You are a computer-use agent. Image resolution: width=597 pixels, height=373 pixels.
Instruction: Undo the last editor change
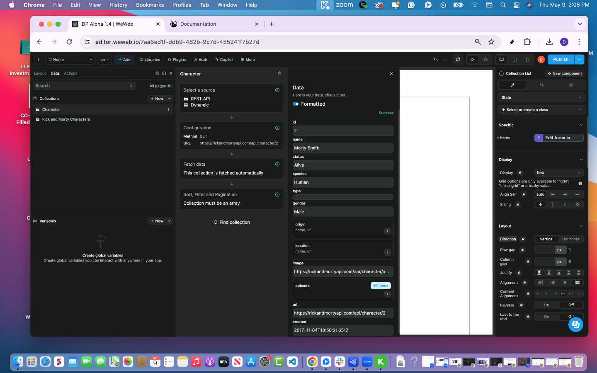coord(435,60)
